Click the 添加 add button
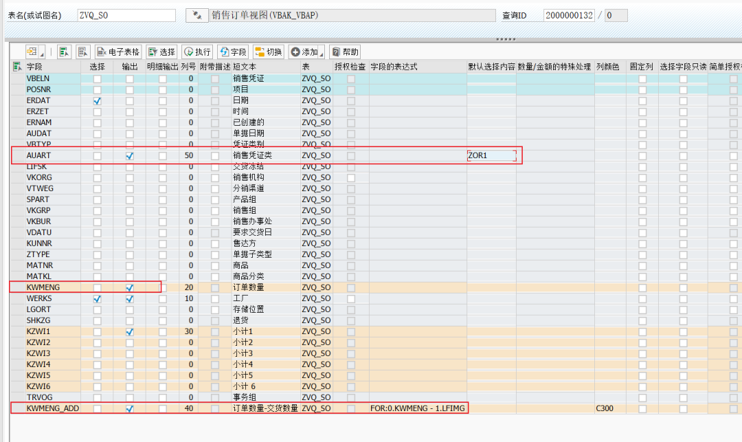The width and height of the screenshot is (742, 442). (304, 52)
